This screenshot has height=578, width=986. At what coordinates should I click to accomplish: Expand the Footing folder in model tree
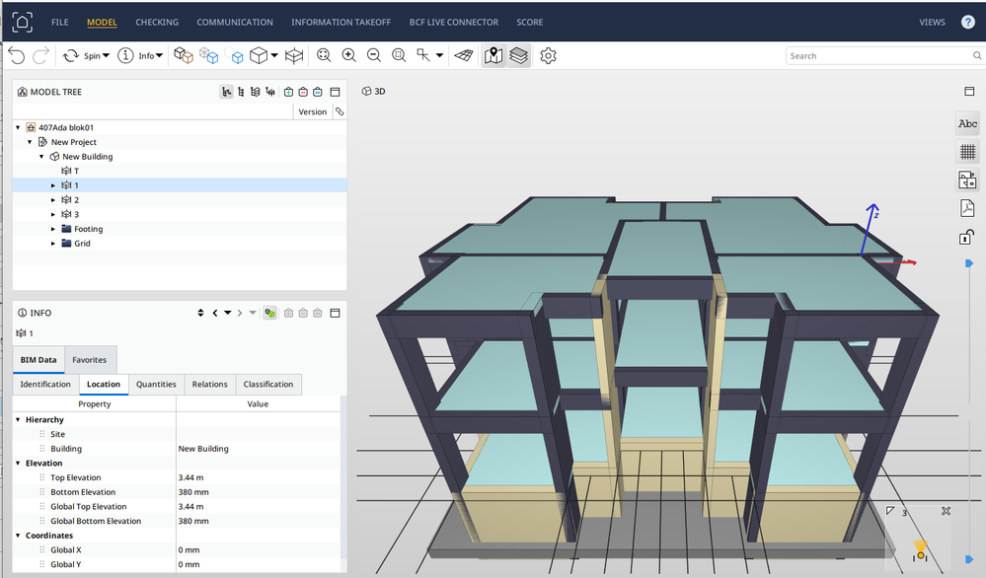point(53,229)
